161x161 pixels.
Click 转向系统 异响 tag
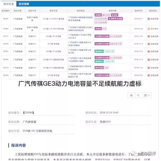tap(101, 68)
